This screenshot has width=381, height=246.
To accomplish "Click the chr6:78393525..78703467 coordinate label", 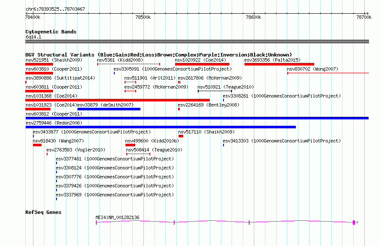I will click(55, 9).
